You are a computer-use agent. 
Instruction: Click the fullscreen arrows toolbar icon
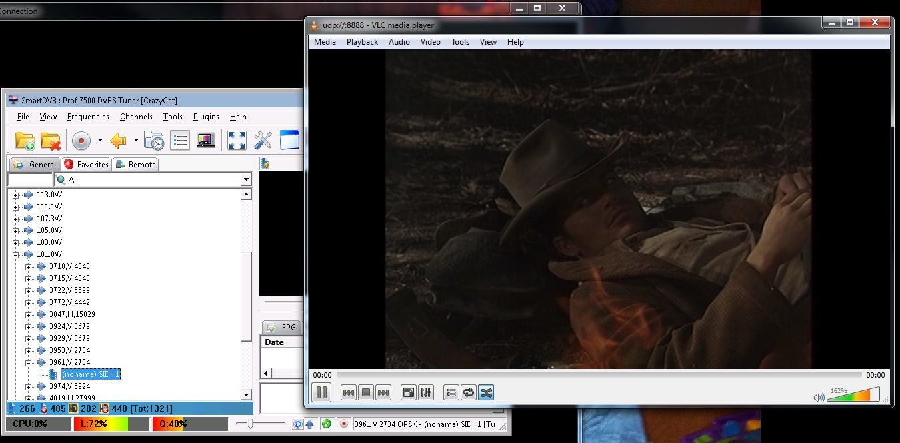click(237, 141)
